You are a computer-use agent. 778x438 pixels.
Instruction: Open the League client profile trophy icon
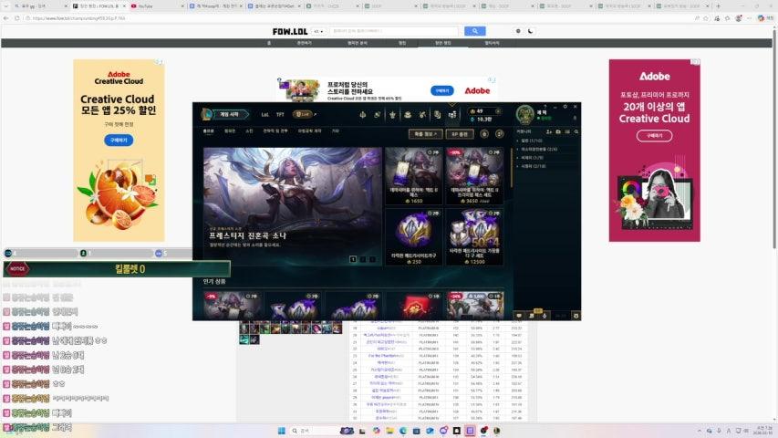click(392, 115)
